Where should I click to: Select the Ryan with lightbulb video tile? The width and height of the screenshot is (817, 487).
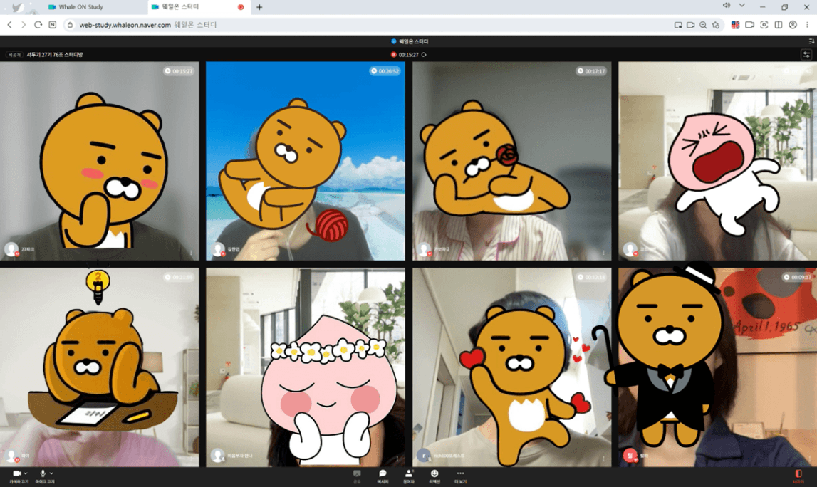coord(99,367)
